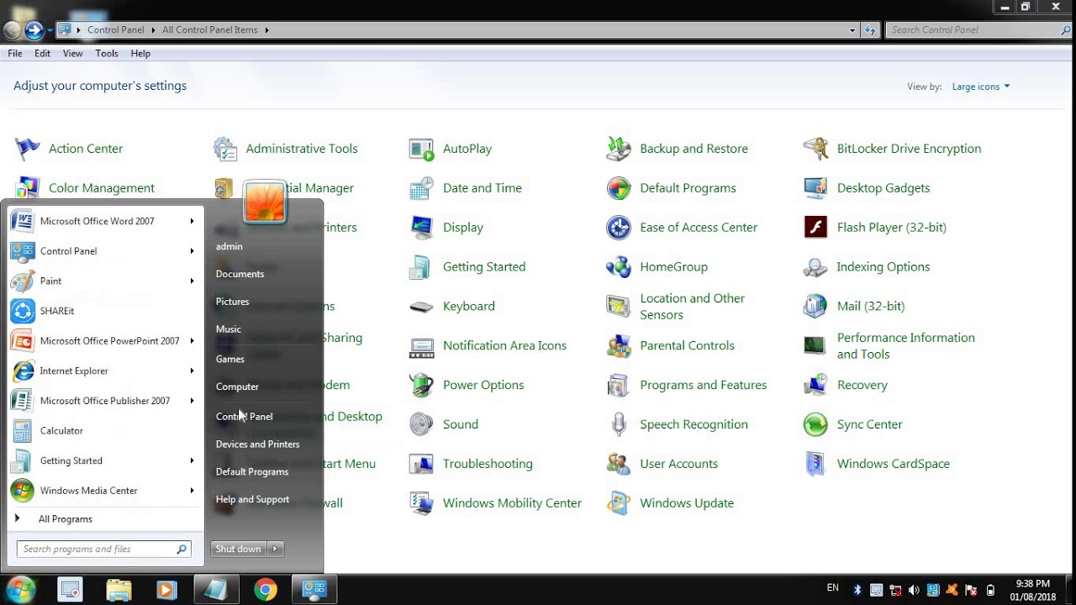Click the Sync Center green icon
1076x605 pixels.
[x=815, y=424]
